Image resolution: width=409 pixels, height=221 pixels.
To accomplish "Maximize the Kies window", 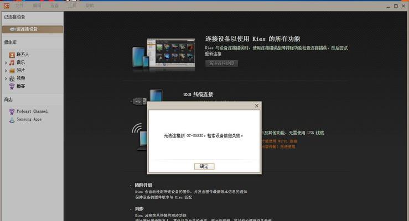I will point(396,6).
